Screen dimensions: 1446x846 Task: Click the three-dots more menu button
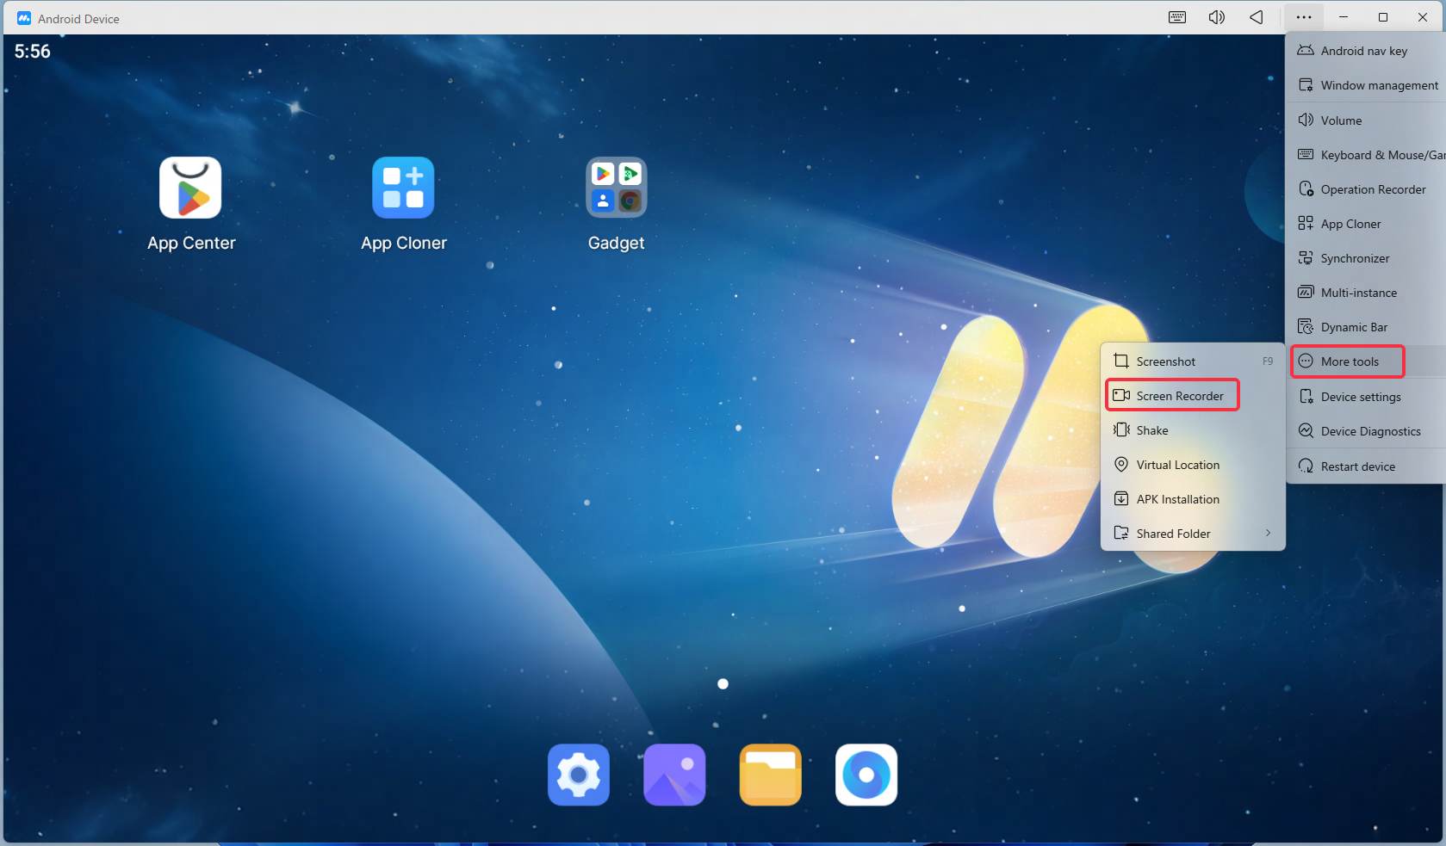tap(1304, 17)
